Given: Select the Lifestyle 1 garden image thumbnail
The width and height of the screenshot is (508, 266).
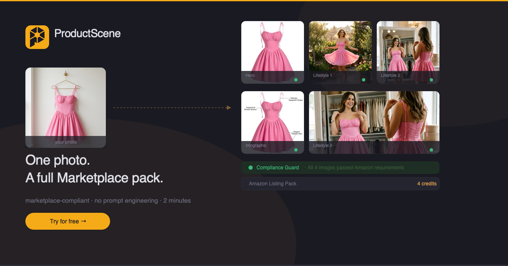Looking at the screenshot, I should (340, 52).
